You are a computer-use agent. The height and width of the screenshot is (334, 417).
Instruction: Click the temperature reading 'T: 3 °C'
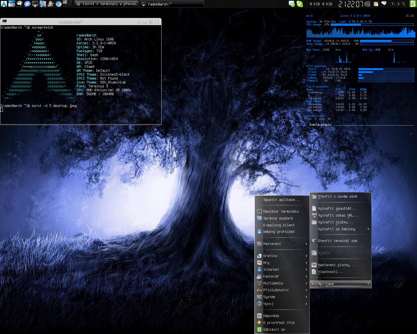pos(398,4)
